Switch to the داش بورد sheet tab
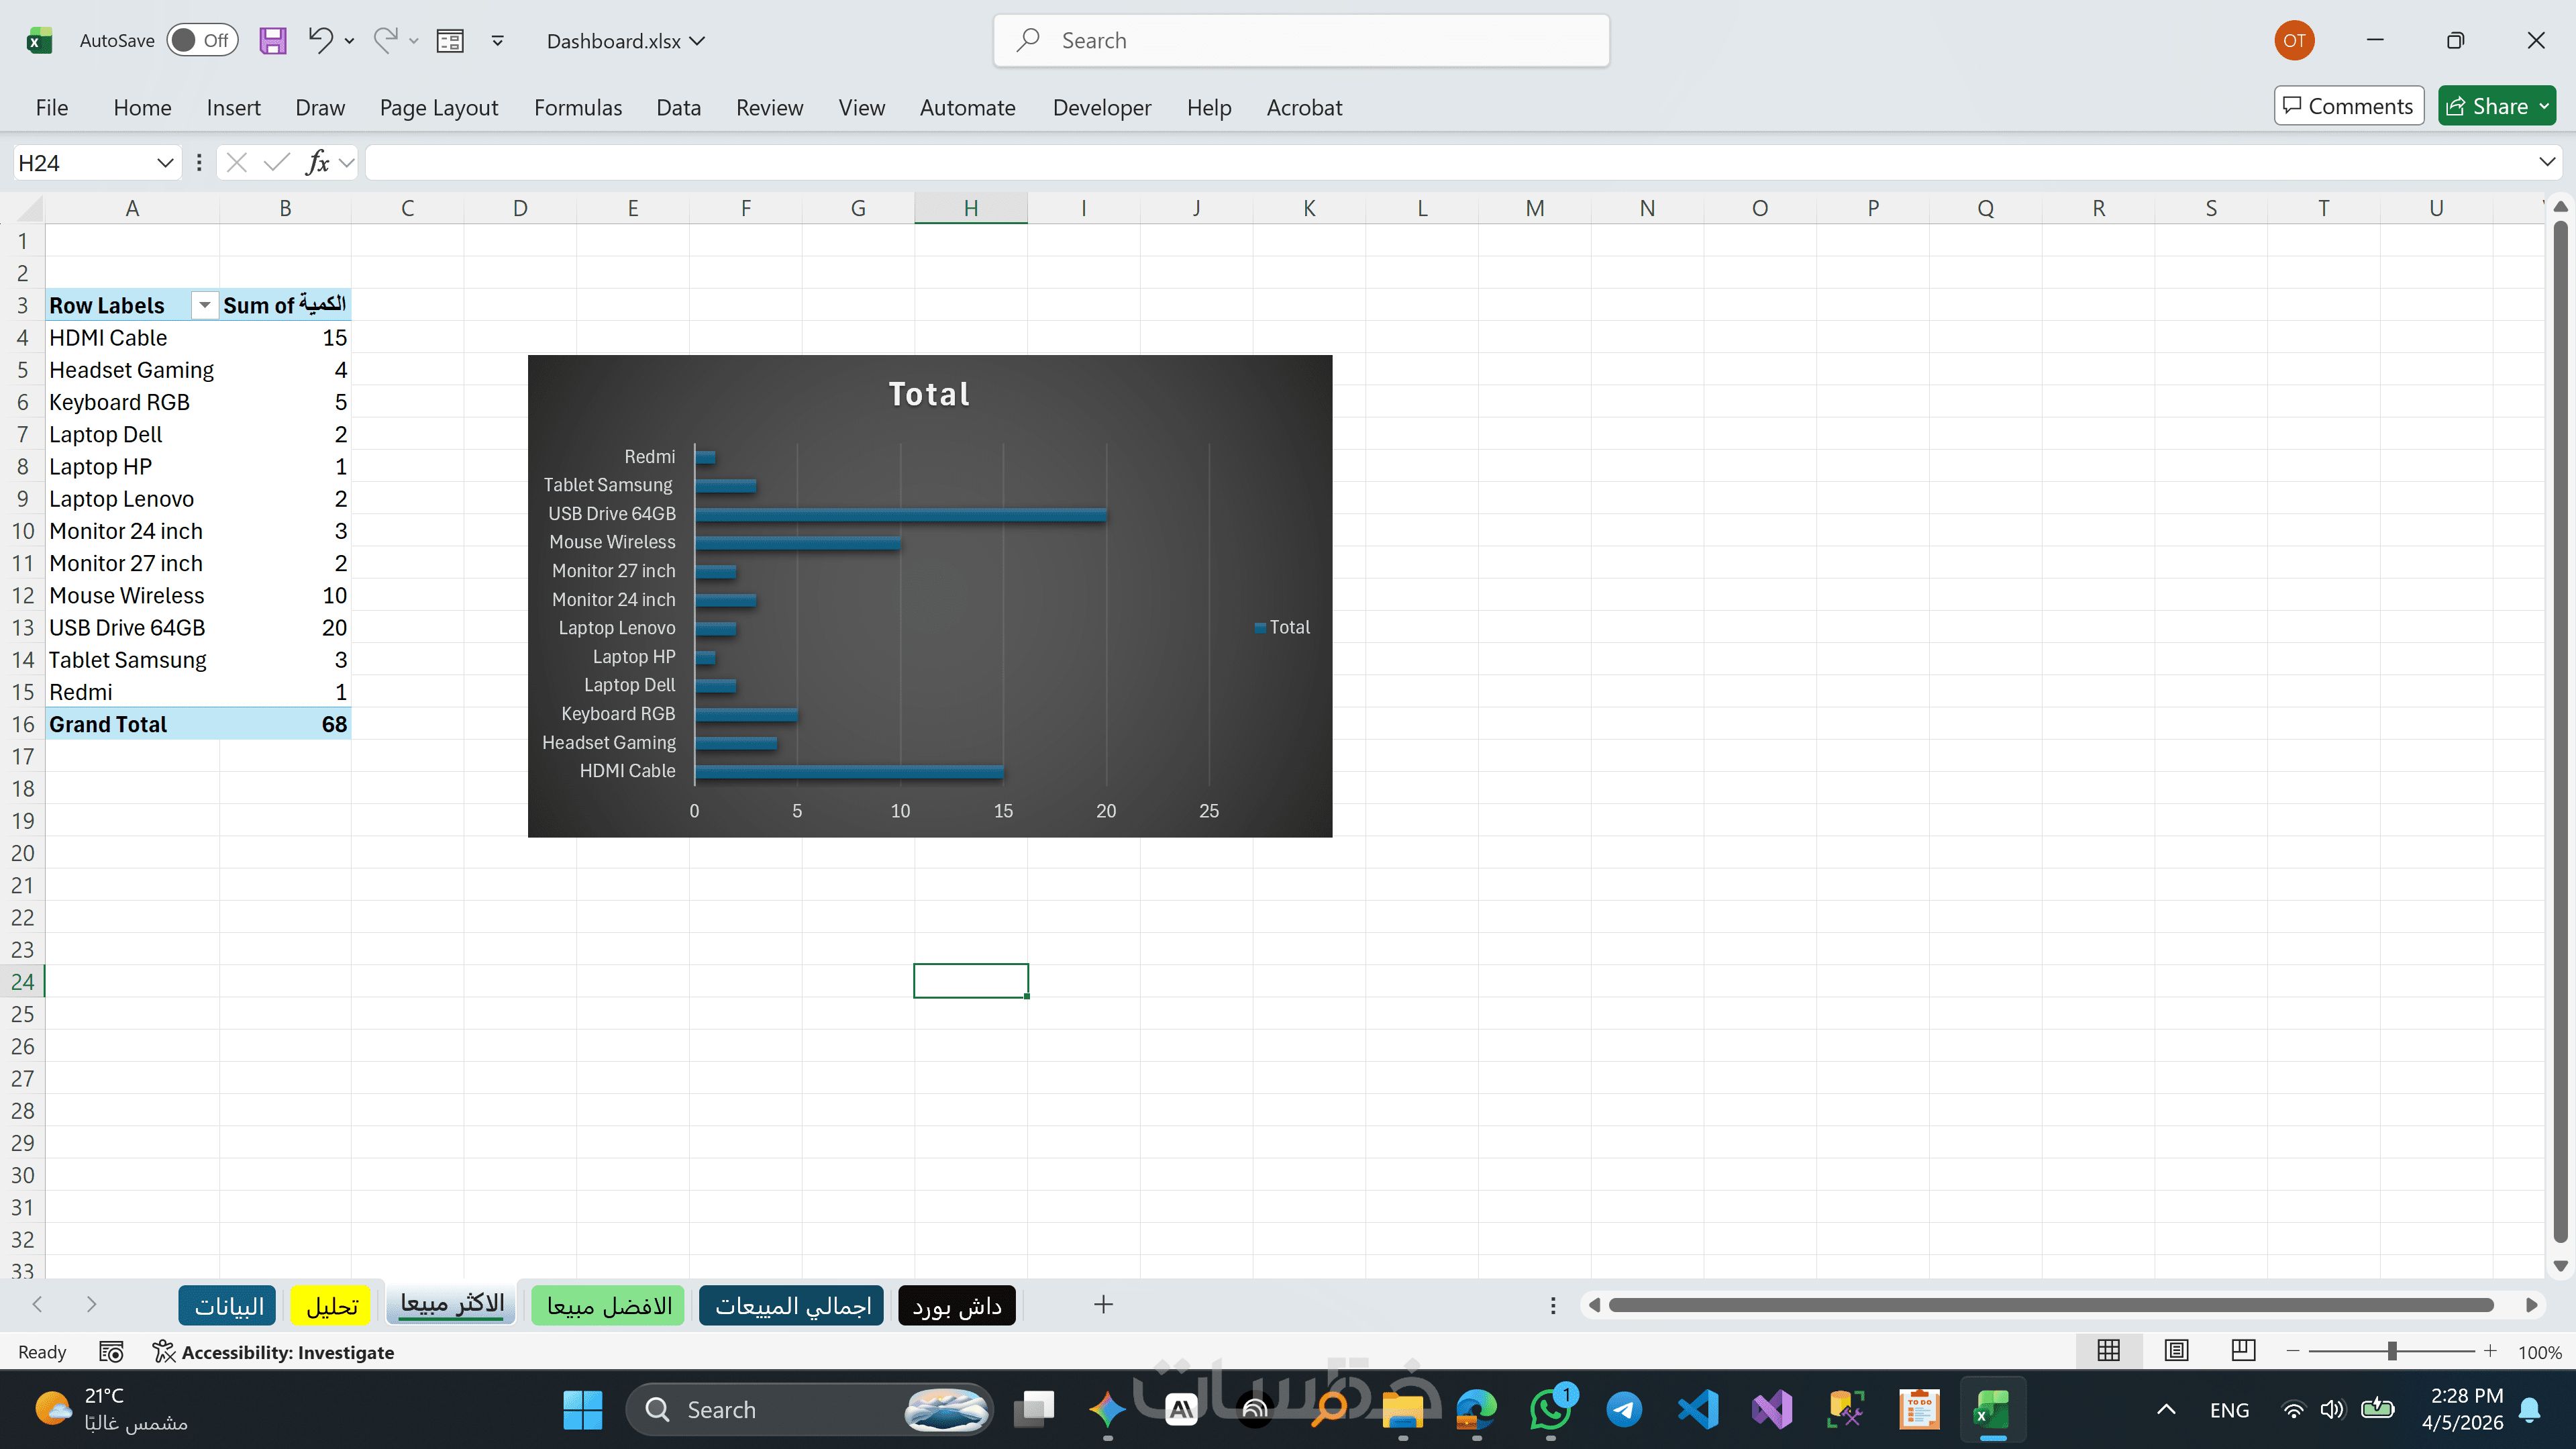The image size is (2576, 1449). (956, 1306)
